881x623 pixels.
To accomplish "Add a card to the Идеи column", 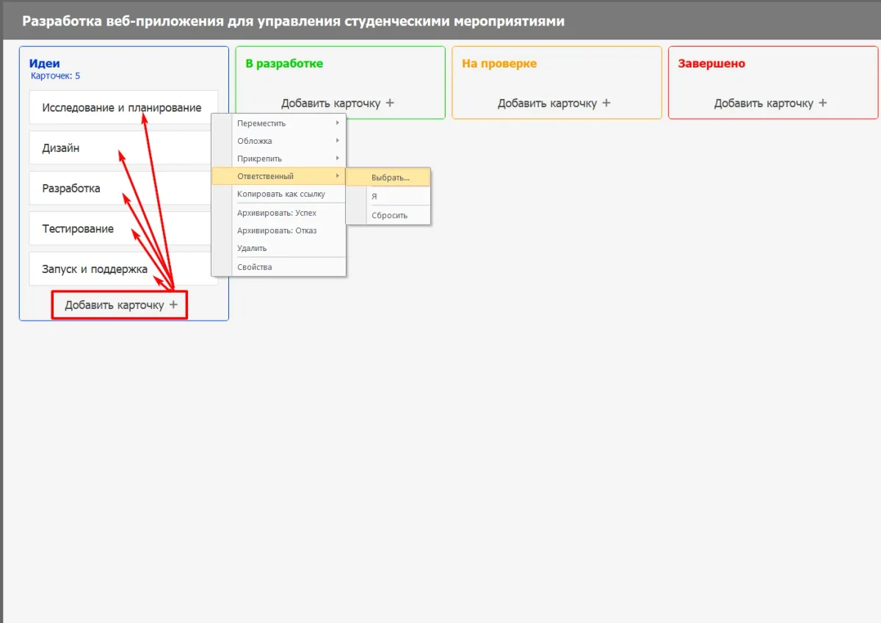I will (120, 305).
